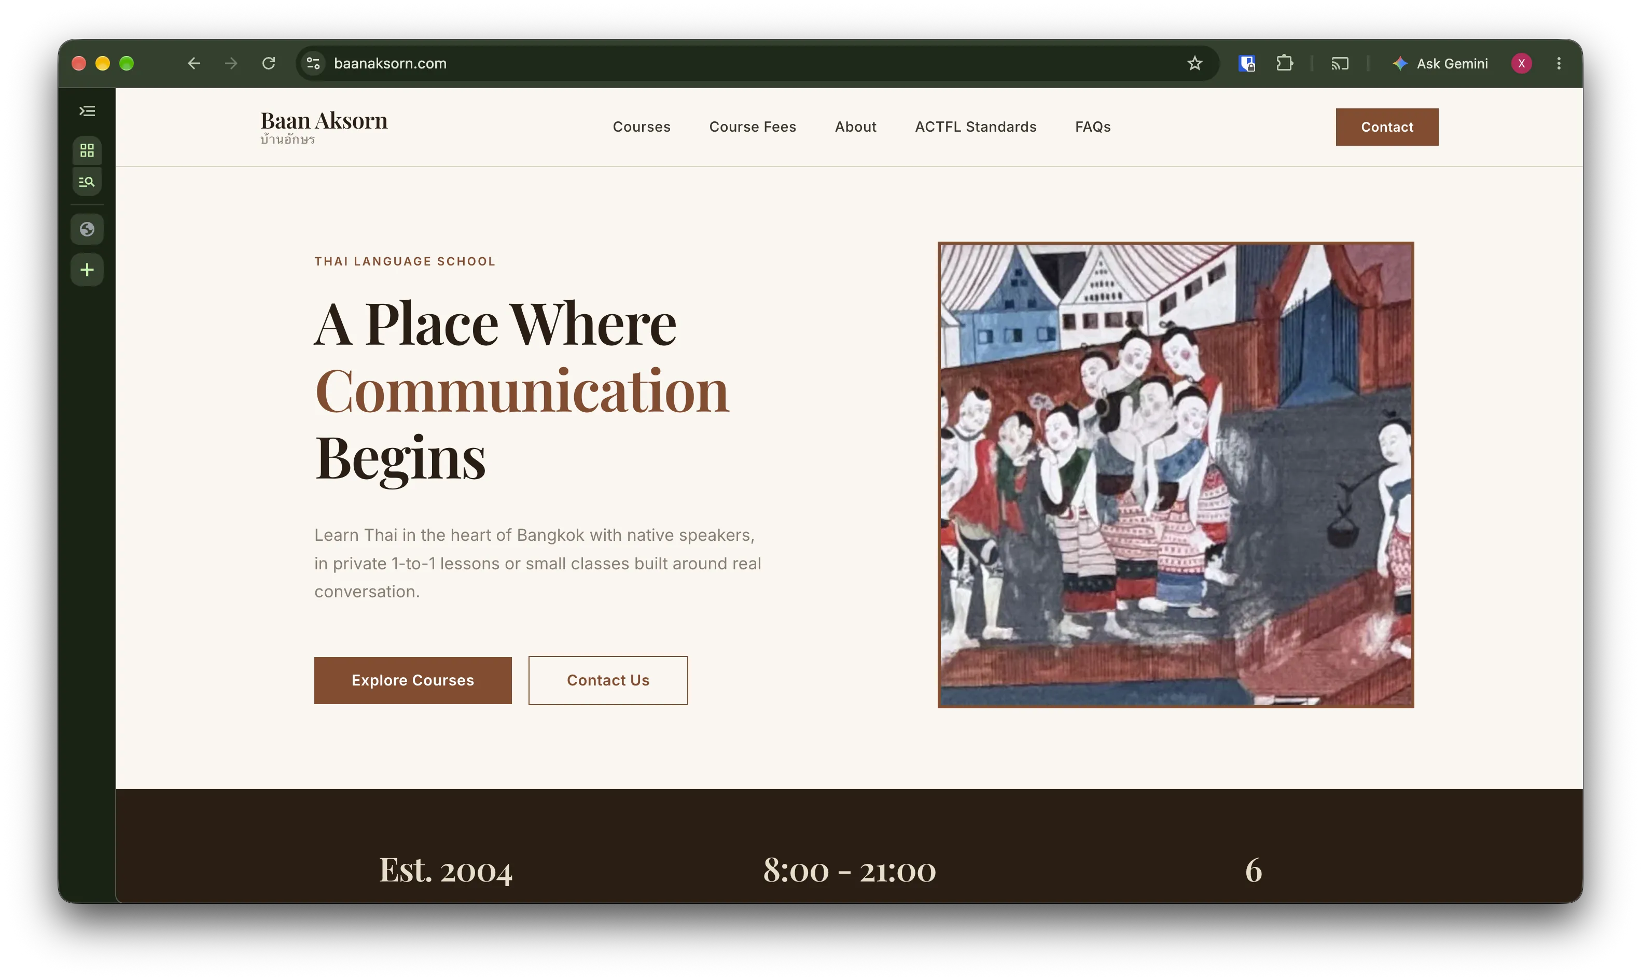The image size is (1641, 980).
Task: Open the Bitwarden shield extension icon
Action: [1246, 63]
